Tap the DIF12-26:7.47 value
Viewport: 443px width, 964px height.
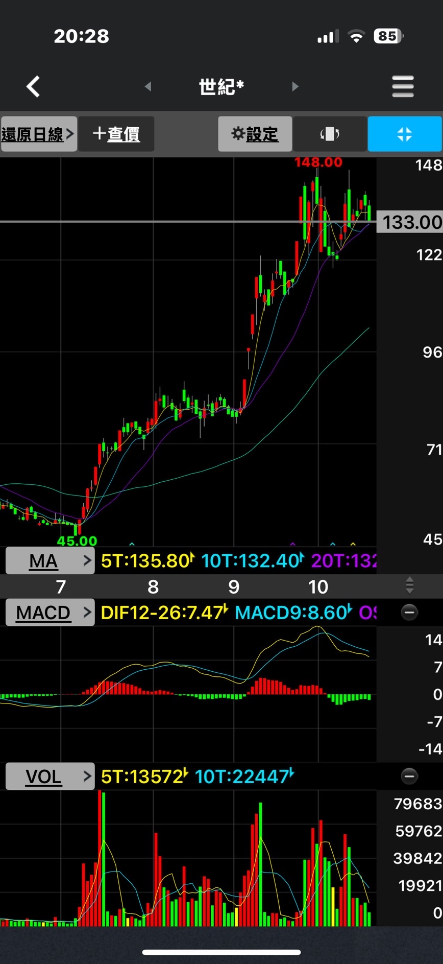coord(164,613)
